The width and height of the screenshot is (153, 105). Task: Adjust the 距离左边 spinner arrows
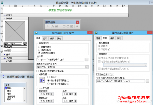click(52, 101)
